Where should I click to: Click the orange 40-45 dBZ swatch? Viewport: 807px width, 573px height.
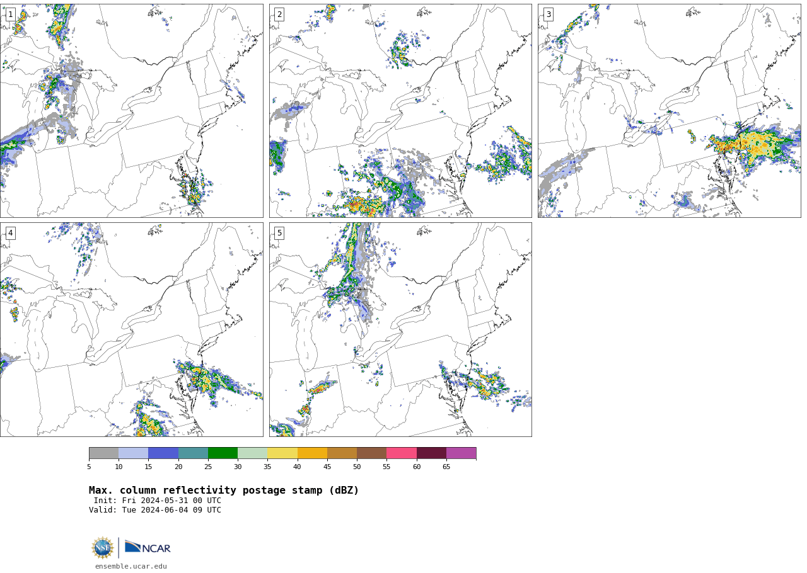coord(312,453)
